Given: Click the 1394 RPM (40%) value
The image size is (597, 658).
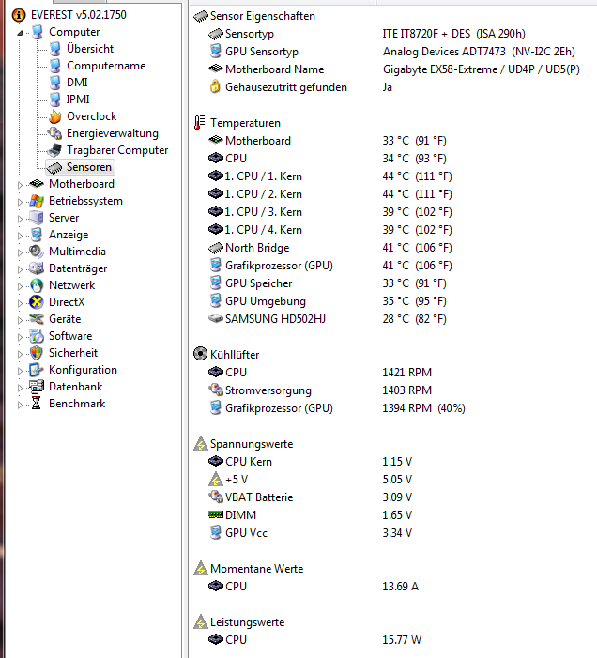Looking at the screenshot, I should 423,408.
